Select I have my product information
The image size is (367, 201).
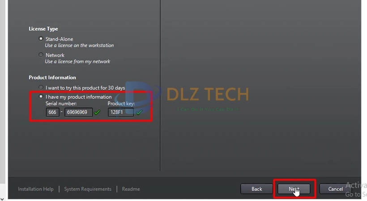[x=41, y=96]
